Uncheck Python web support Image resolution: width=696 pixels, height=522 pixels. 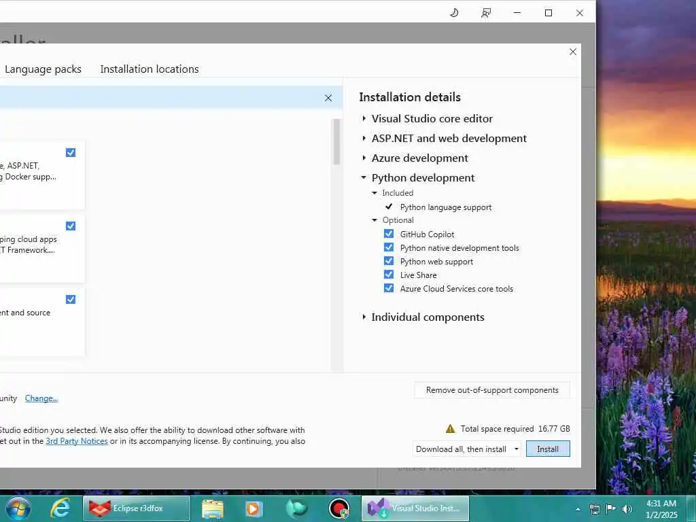coord(389,261)
